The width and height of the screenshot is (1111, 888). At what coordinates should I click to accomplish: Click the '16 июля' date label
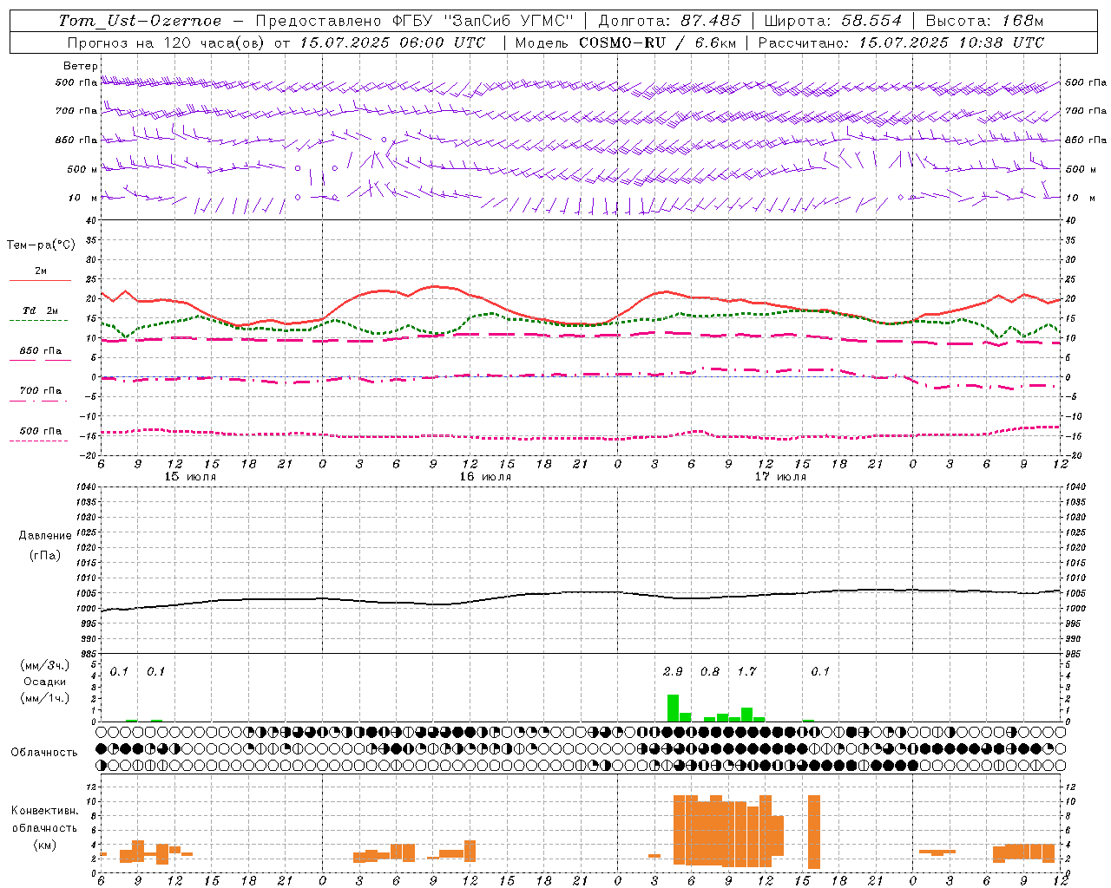[485, 477]
